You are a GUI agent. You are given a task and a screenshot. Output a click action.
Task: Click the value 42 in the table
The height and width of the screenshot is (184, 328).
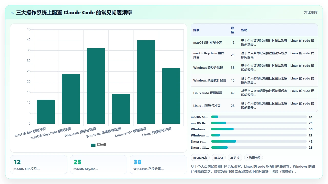[233, 93]
